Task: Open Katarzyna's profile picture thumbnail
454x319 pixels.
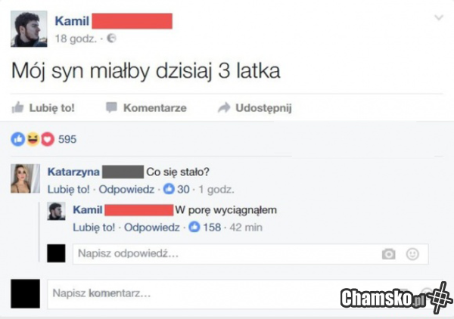Action: pyautogui.click(x=26, y=178)
